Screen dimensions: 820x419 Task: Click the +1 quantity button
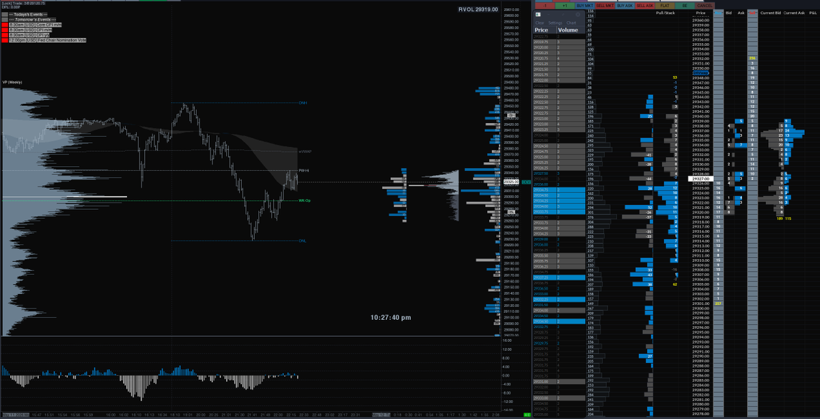564,5
